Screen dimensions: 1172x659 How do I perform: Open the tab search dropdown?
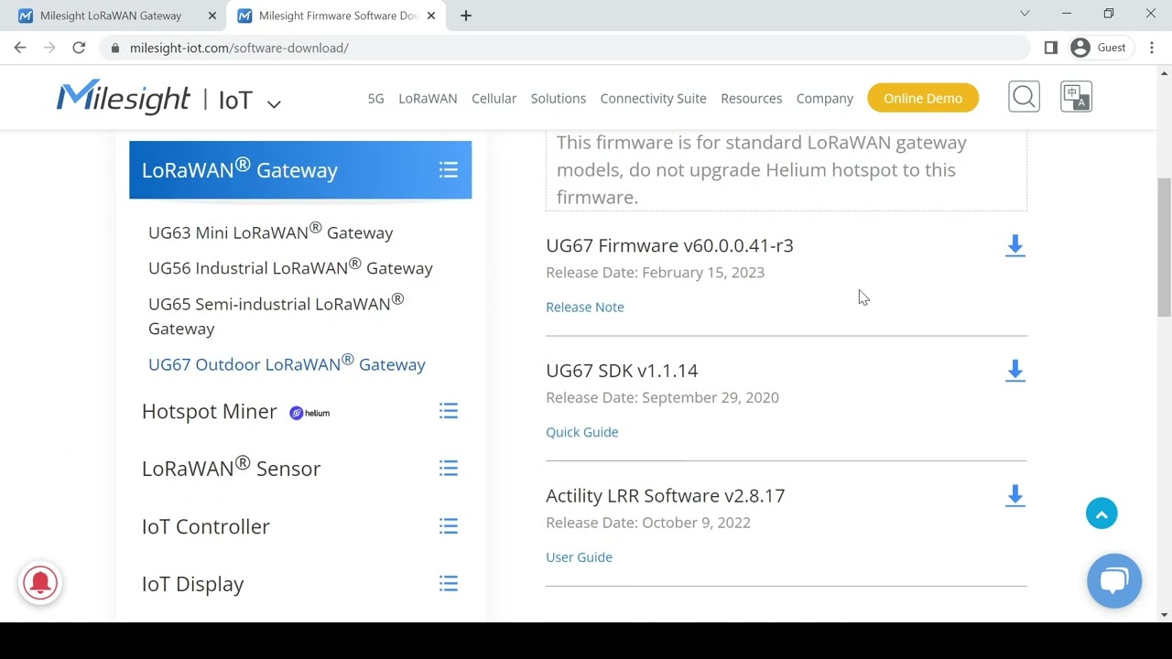click(1025, 14)
